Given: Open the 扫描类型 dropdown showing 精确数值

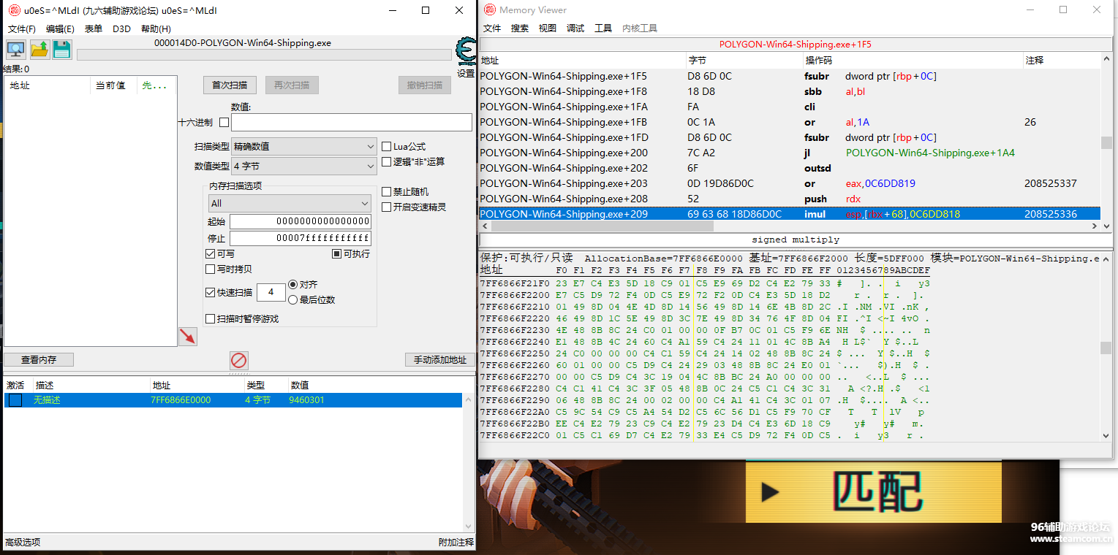Looking at the screenshot, I should tap(303, 147).
